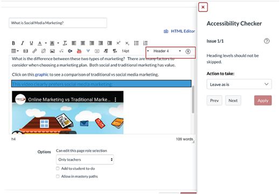Click the '109 words' count
The height and width of the screenshot is (195, 280).
[x=185, y=139]
